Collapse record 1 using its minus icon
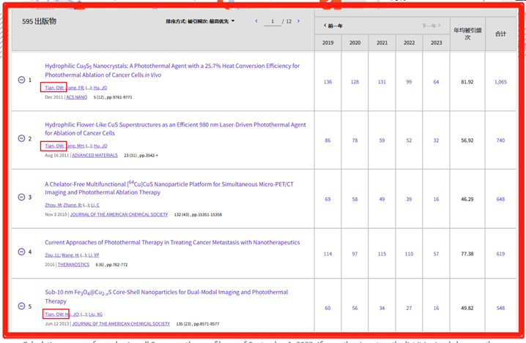 22,80
